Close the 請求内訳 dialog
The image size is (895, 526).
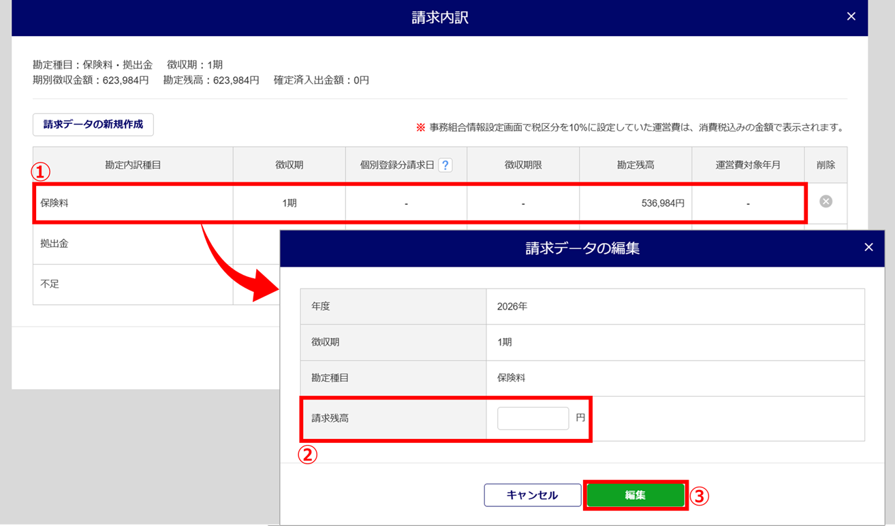(x=851, y=17)
